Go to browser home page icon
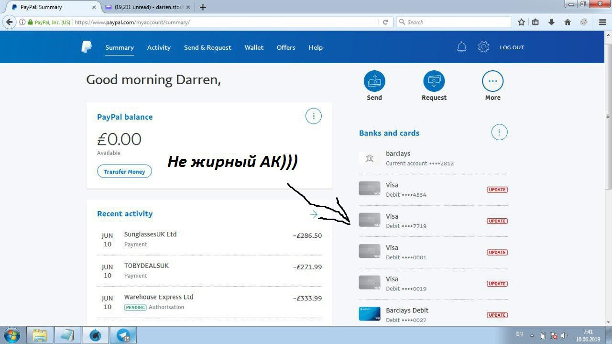The height and width of the screenshot is (344, 612). click(568, 22)
